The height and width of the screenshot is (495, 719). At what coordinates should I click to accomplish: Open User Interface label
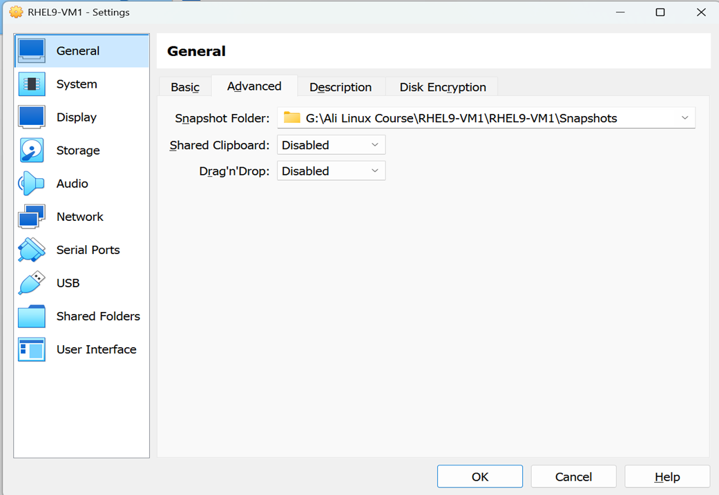pyautogui.click(x=96, y=349)
